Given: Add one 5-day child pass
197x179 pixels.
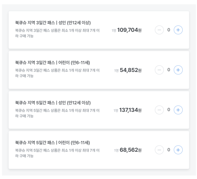Looking at the screenshot, I should click(178, 150).
